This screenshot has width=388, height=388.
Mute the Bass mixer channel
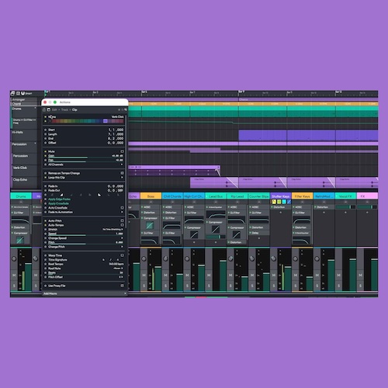144,275
